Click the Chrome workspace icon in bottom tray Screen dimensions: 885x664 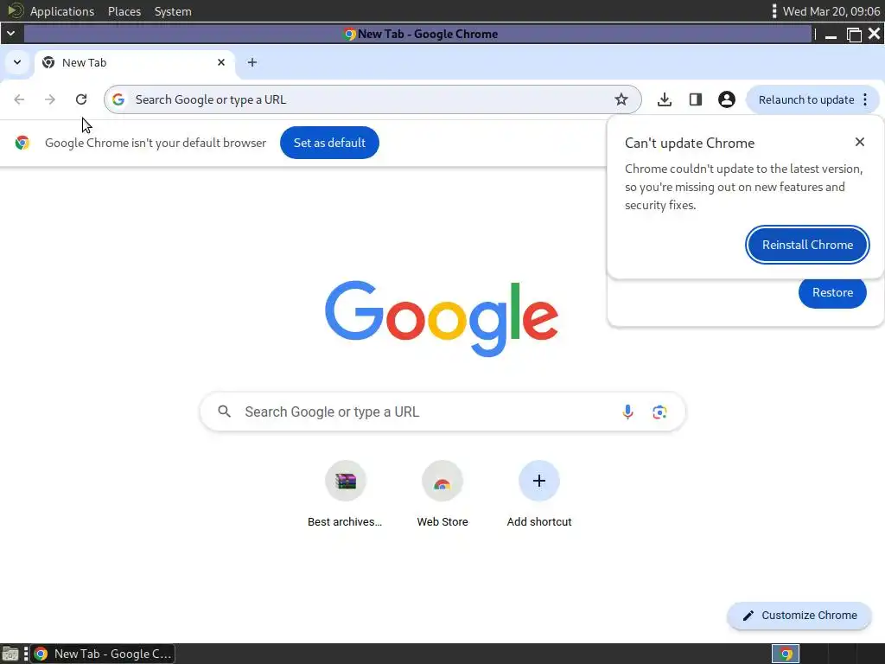786,654
